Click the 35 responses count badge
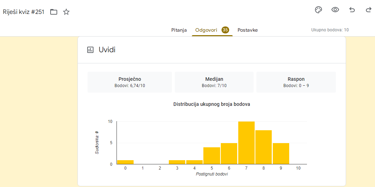 point(225,30)
